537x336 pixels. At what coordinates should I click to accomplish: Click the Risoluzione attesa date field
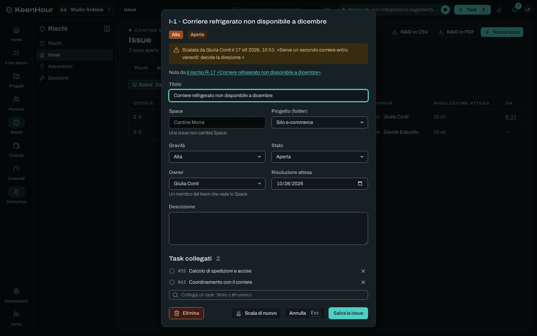[x=320, y=184]
